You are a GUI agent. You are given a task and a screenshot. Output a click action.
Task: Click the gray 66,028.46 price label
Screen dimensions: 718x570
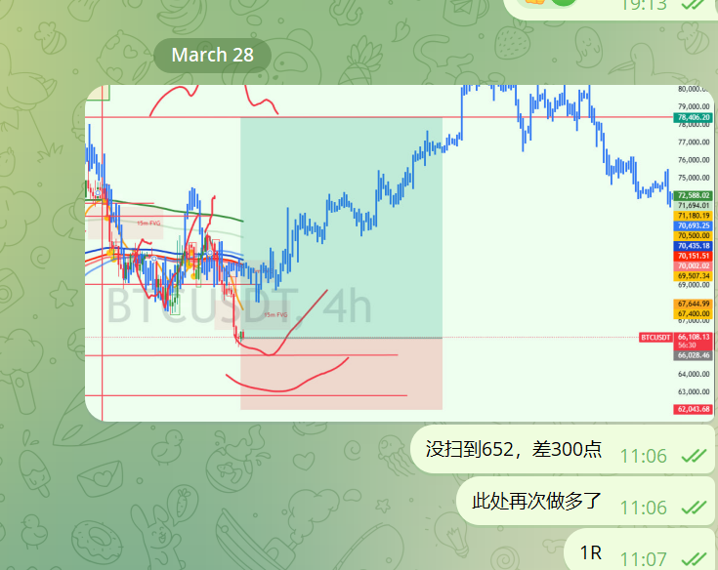point(693,355)
